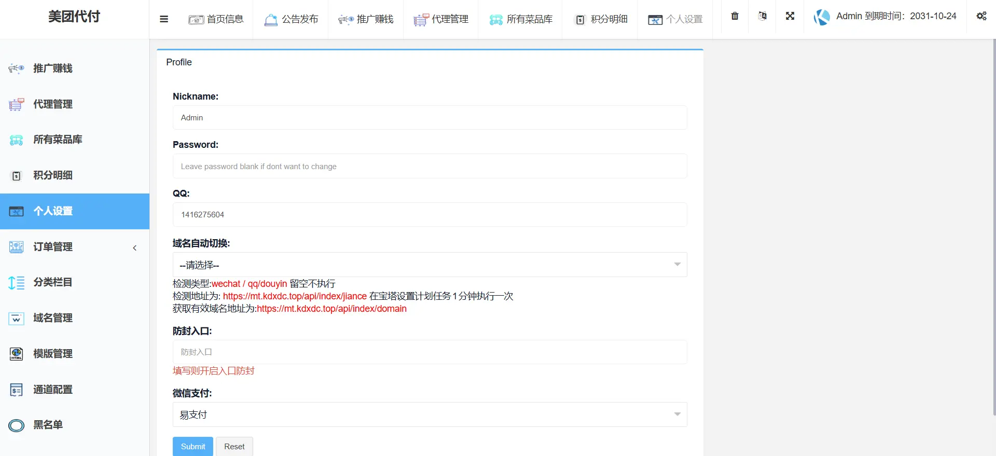Open the Admin user avatar menu

tap(822, 17)
